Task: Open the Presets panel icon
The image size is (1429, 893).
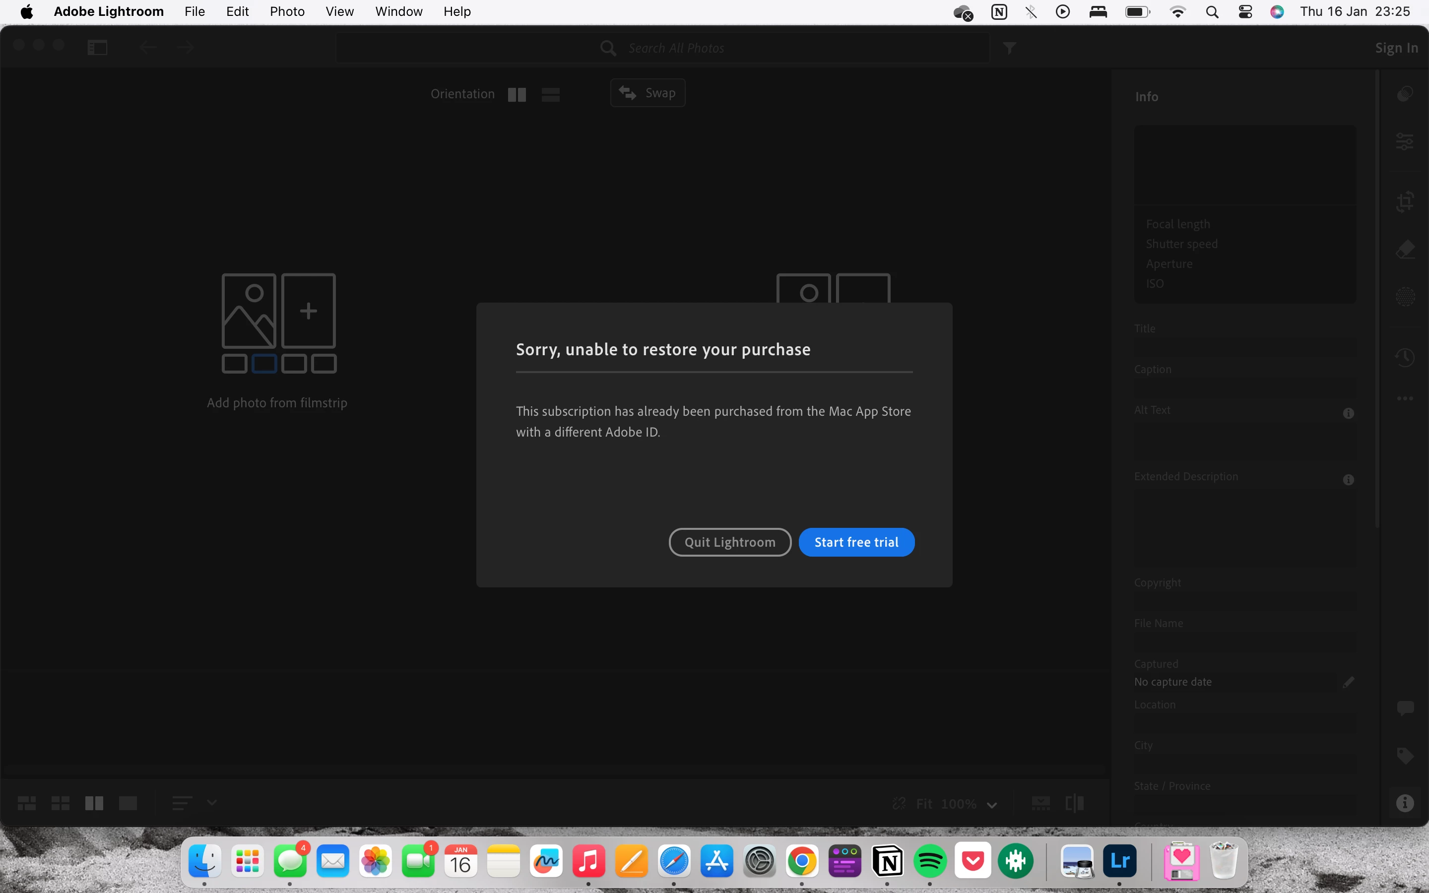Action: [1405, 94]
